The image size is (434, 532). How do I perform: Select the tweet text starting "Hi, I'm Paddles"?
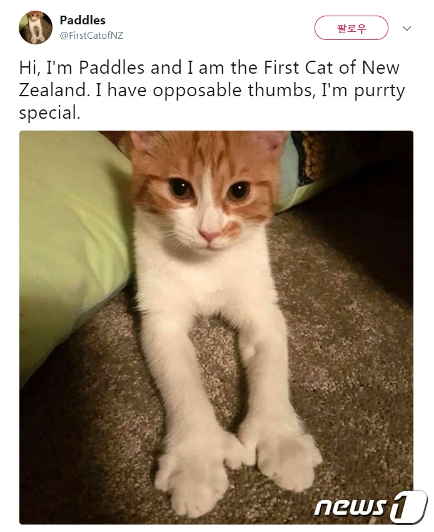click(x=212, y=90)
